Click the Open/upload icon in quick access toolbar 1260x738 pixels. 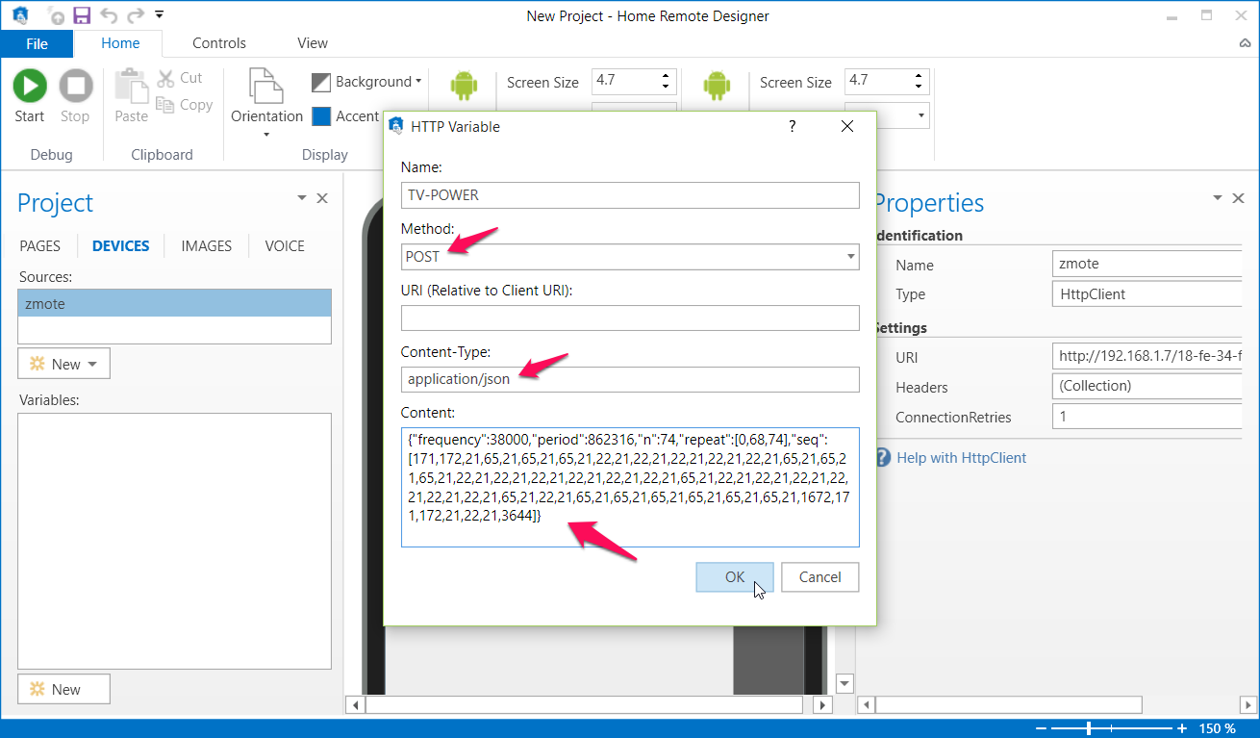57,16
